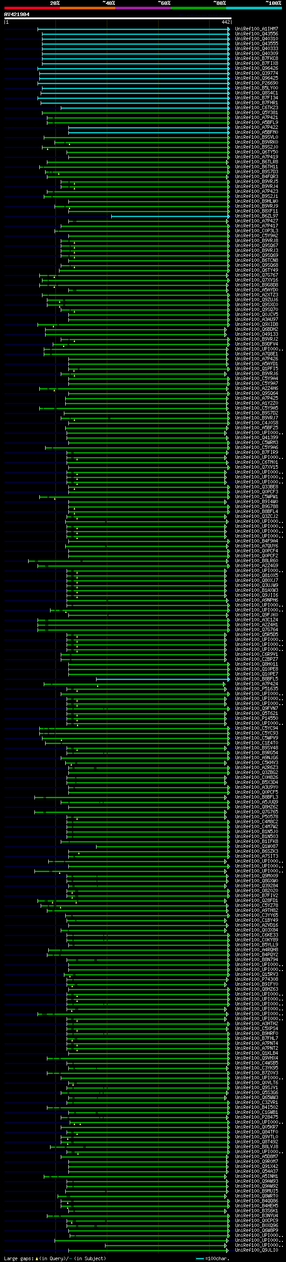Click the purple ~60% identity color segment
This screenshot has height=1262, width=286.
click(143, 9)
